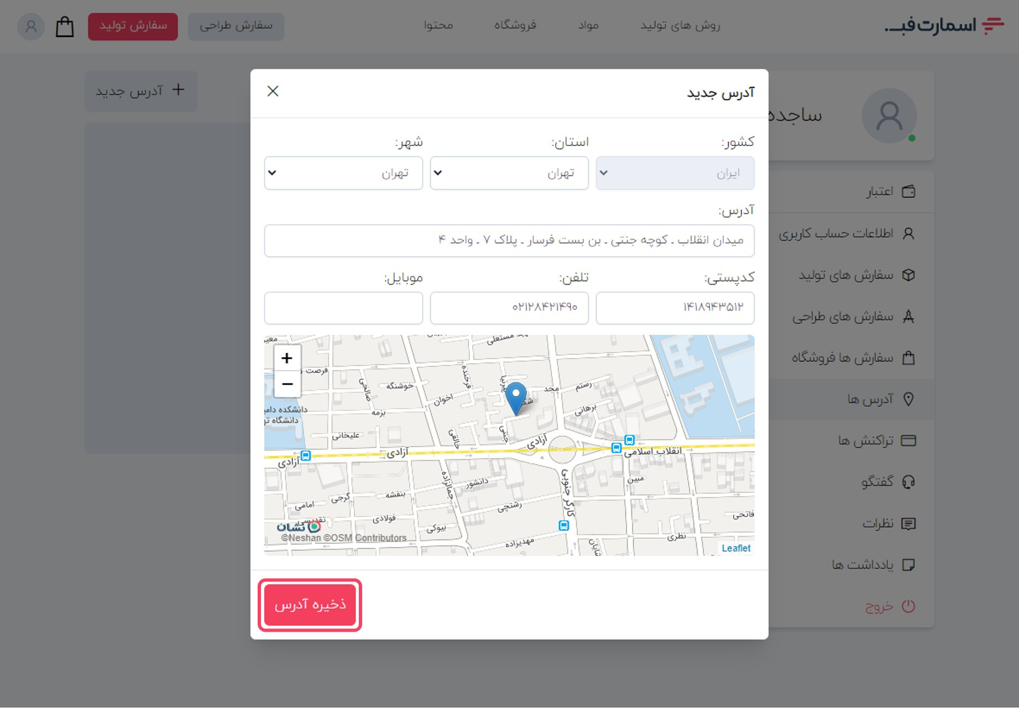Click the card icon for تراکنش ها
Screen dimensions: 1019x708
tap(908, 440)
